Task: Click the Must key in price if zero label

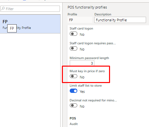Action: click(x=87, y=71)
